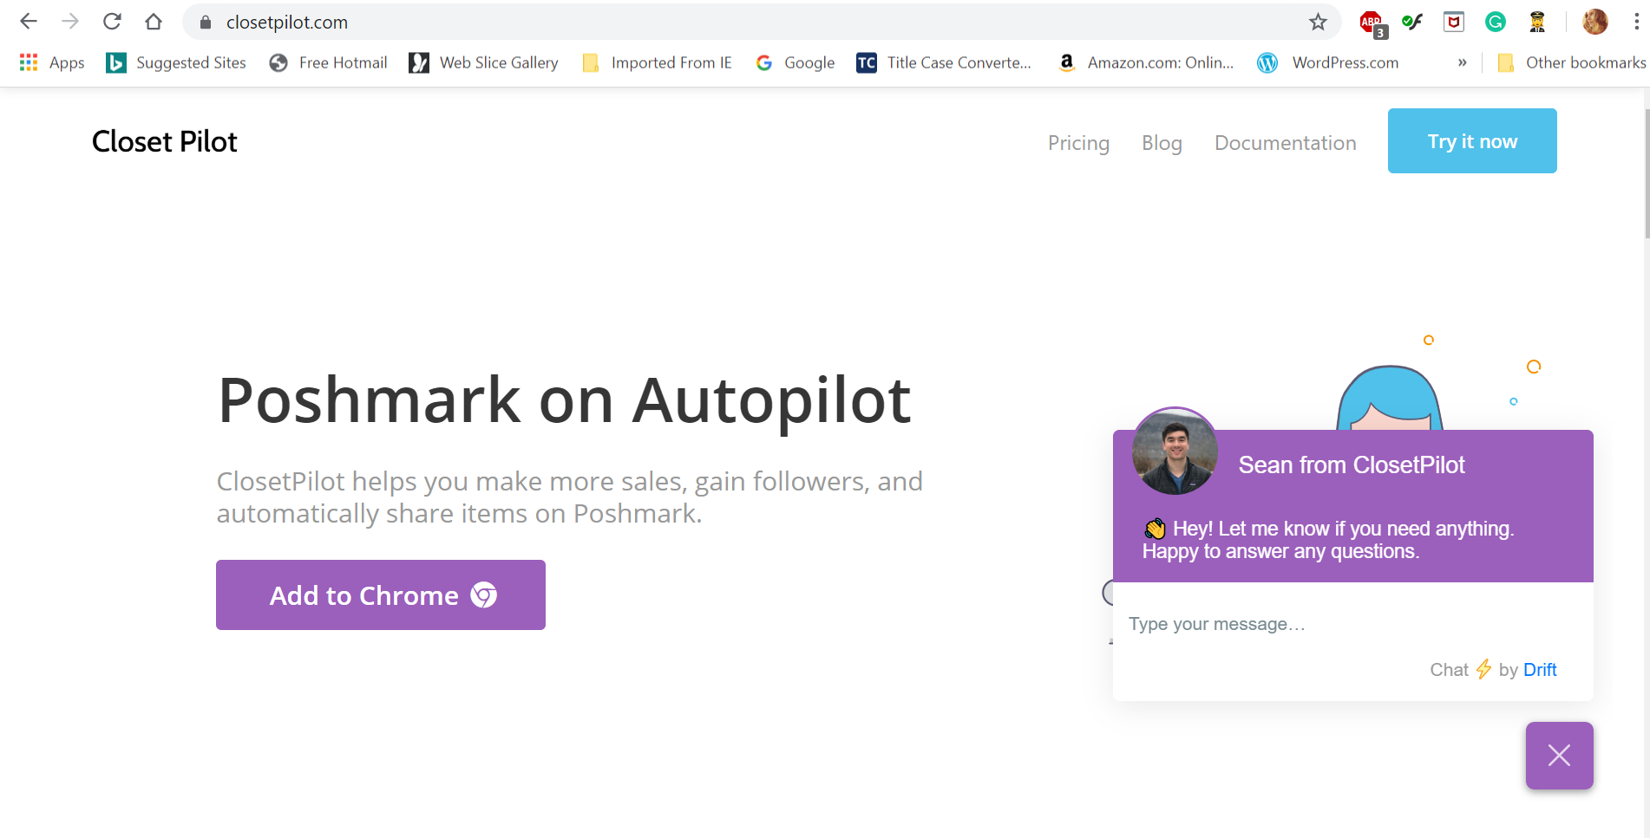1650x838 pixels.
Task: Click the browser forward arrow
Action: (x=70, y=22)
